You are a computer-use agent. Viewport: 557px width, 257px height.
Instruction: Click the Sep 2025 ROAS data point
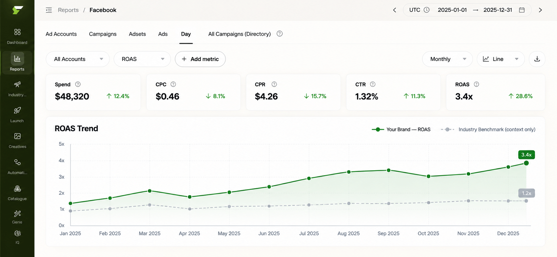389,170
